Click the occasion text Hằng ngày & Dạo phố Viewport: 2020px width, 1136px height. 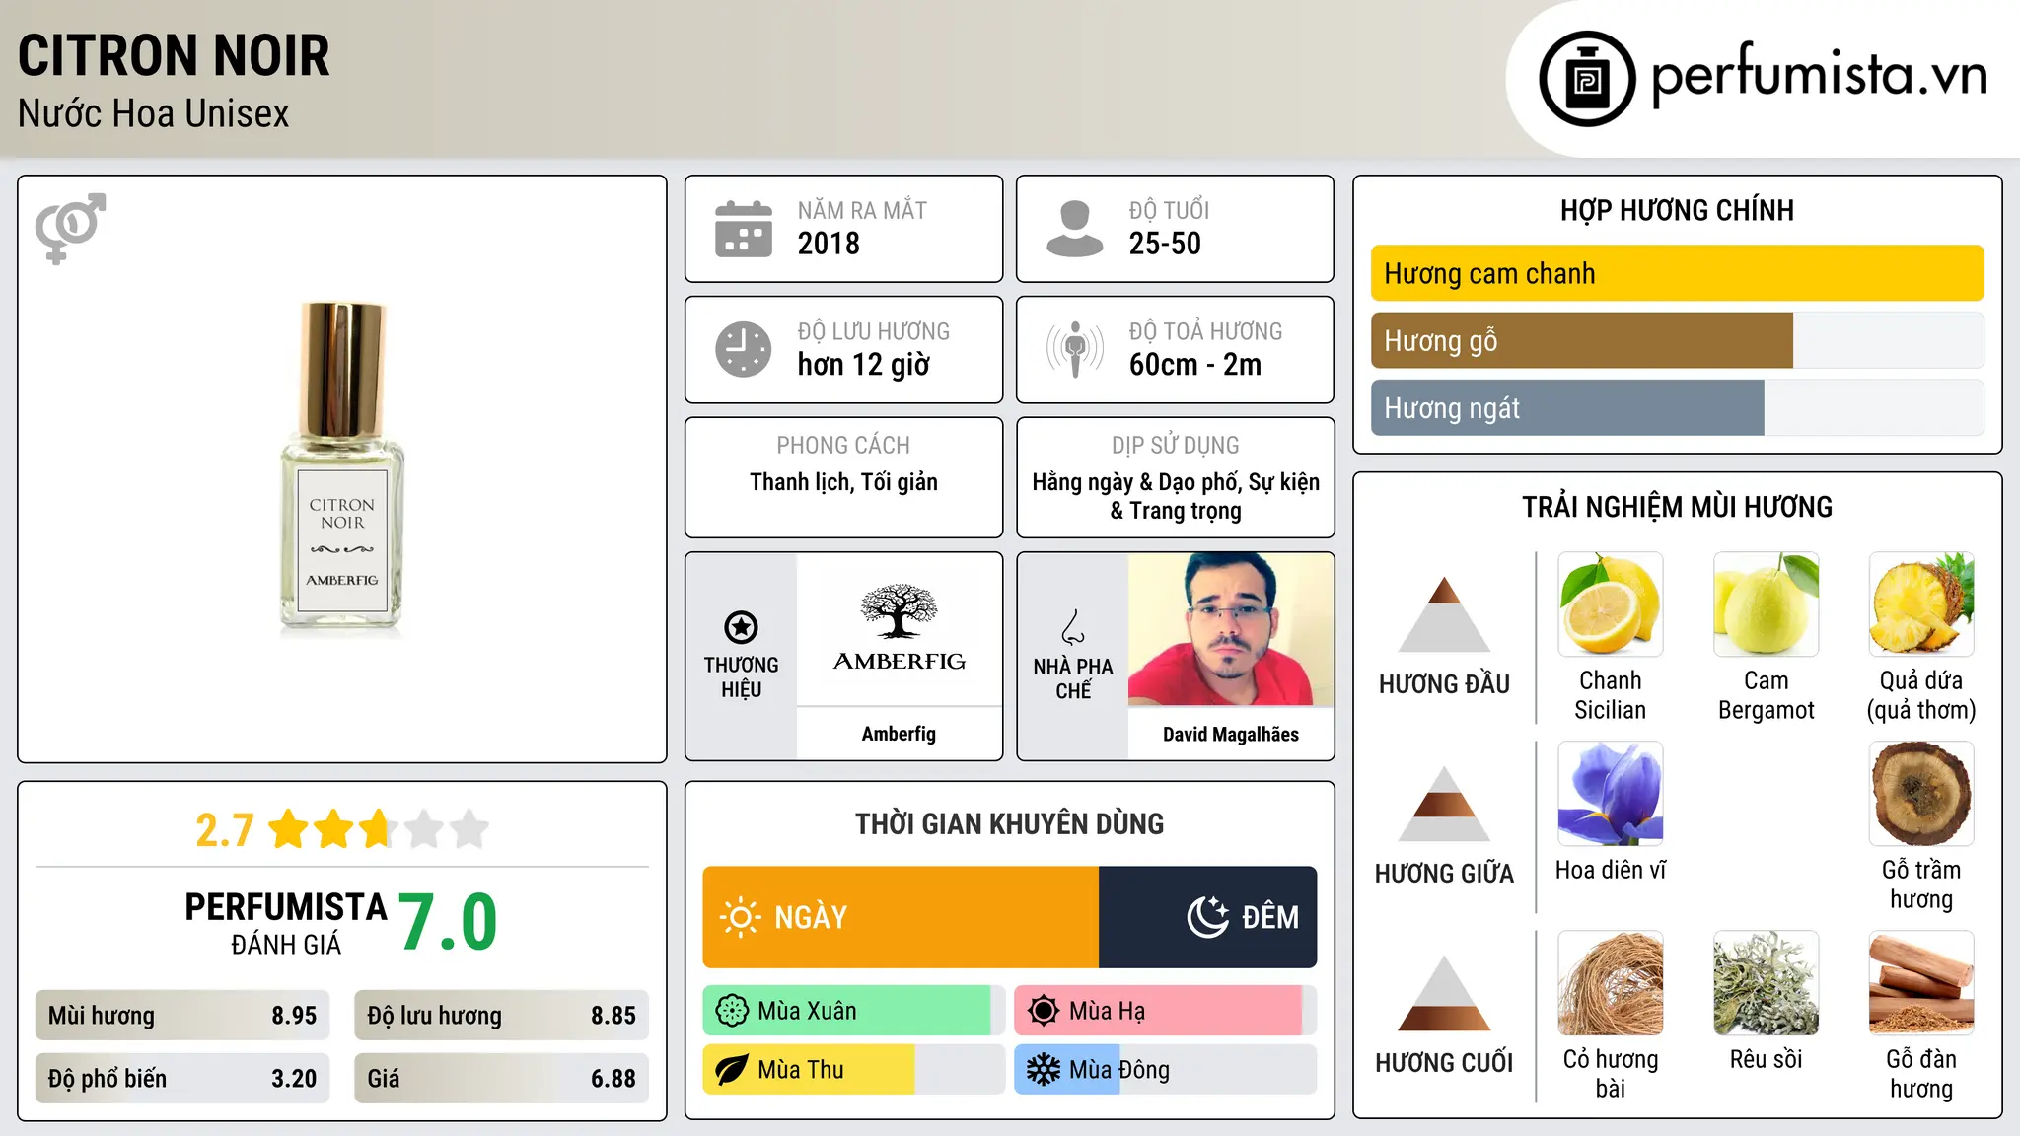pyautogui.click(x=1137, y=482)
